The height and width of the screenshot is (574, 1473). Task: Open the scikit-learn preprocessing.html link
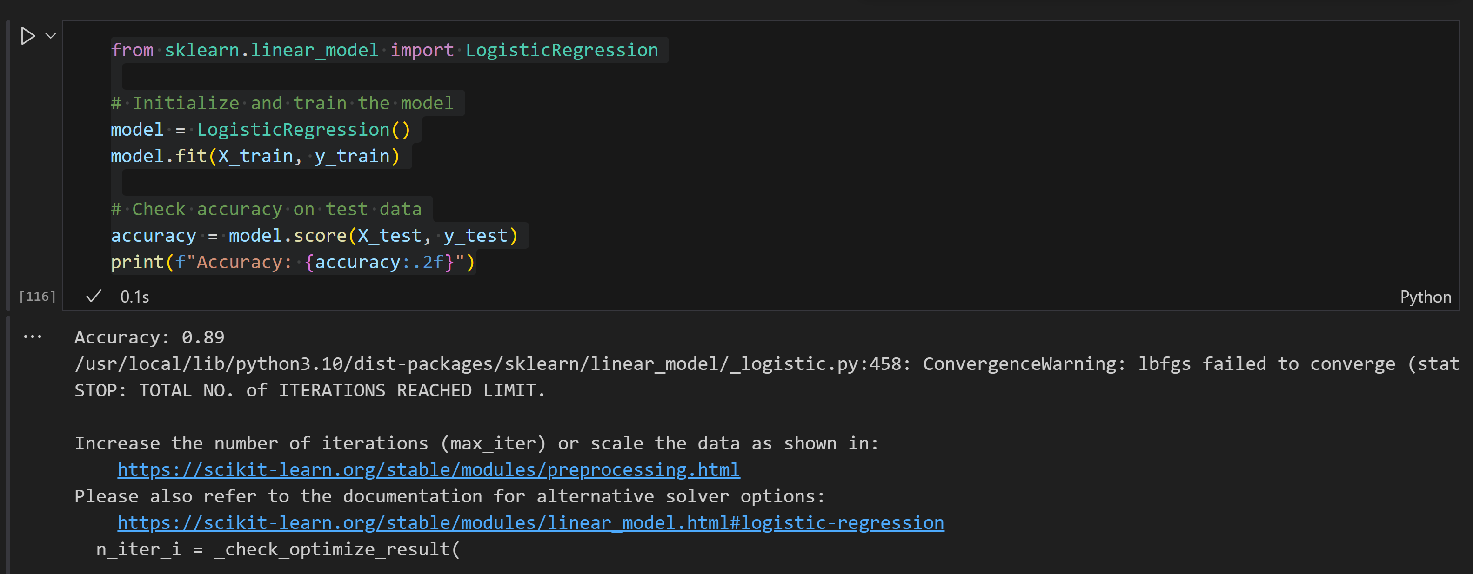(429, 469)
